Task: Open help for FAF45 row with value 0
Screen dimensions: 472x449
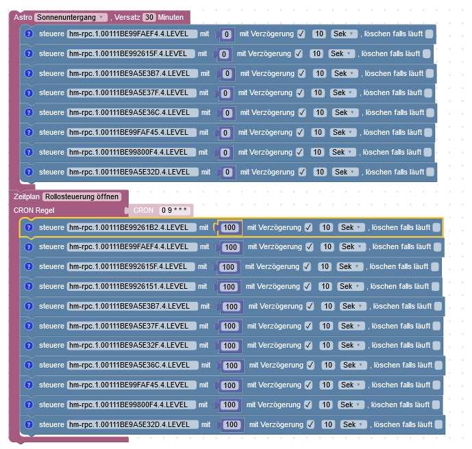Action: tap(29, 132)
